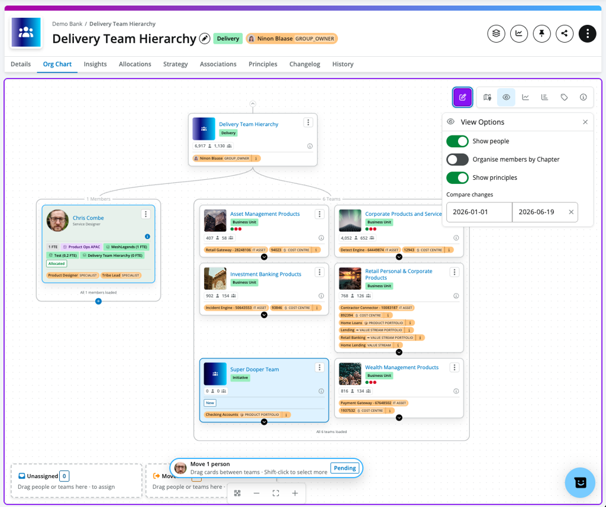Zoom in with the plus button
This screenshot has width=606, height=507.
click(x=295, y=493)
